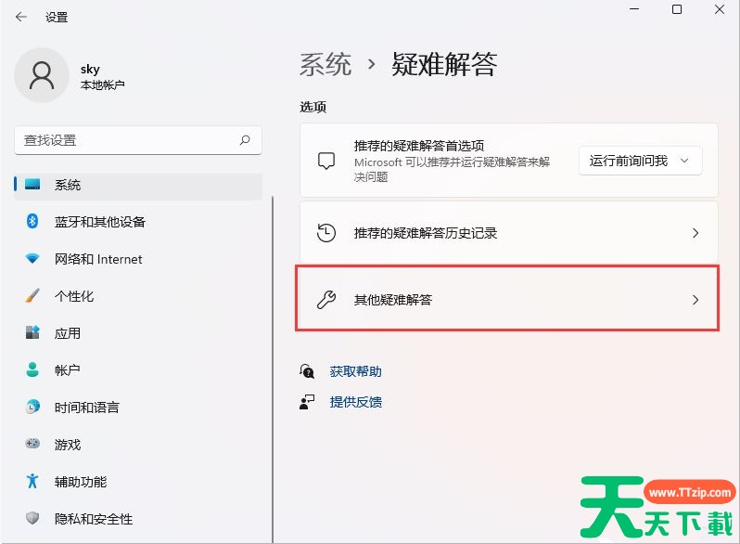Click the Bluetooth icon in sidebar
Viewport: 740px width, 544px height.
(x=32, y=221)
